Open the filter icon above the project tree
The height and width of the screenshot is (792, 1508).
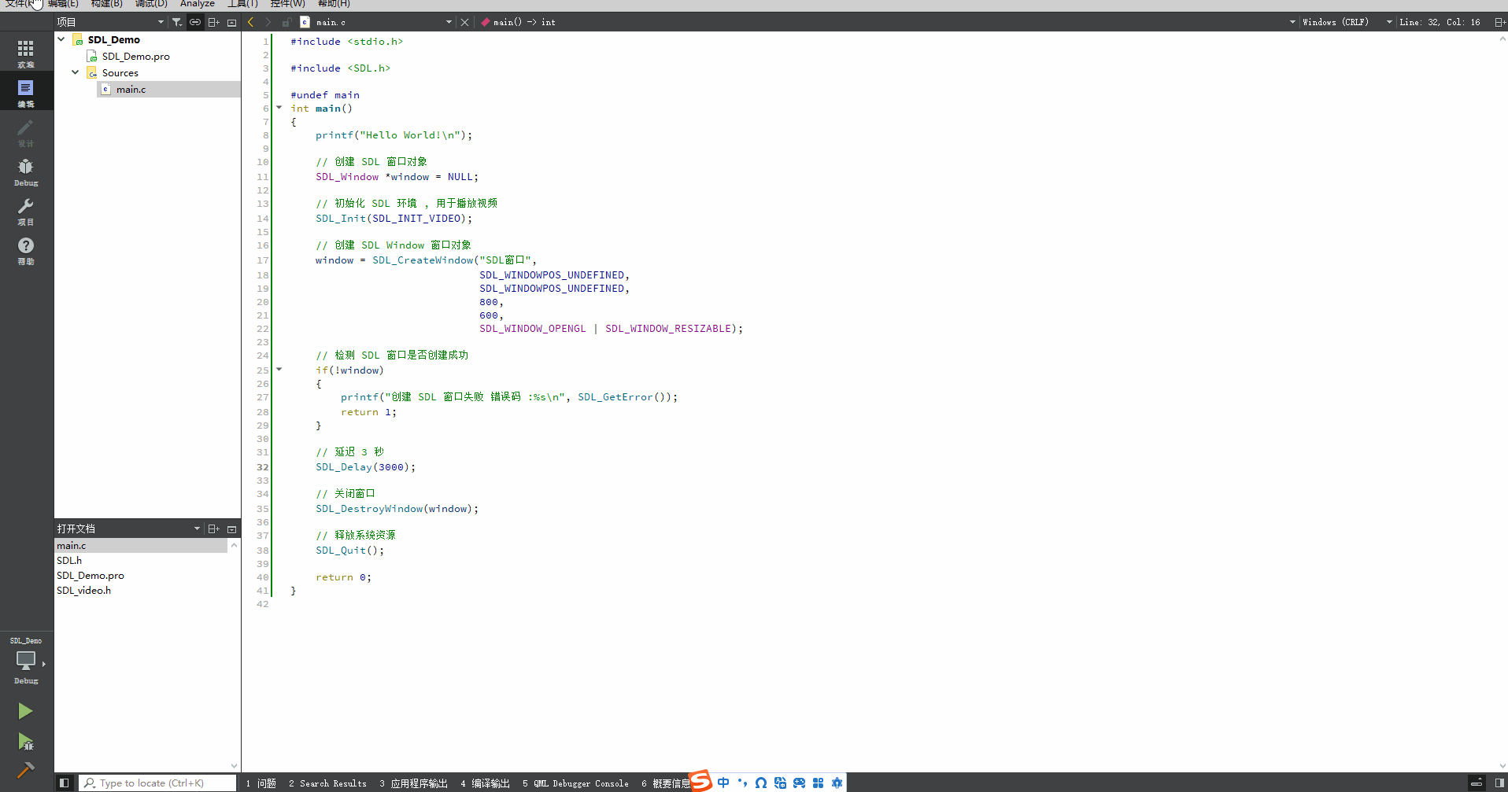178,22
